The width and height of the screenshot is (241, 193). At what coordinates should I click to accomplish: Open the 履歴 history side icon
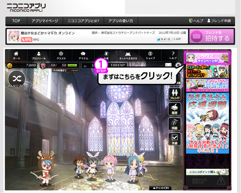pyautogui.click(x=175, y=109)
